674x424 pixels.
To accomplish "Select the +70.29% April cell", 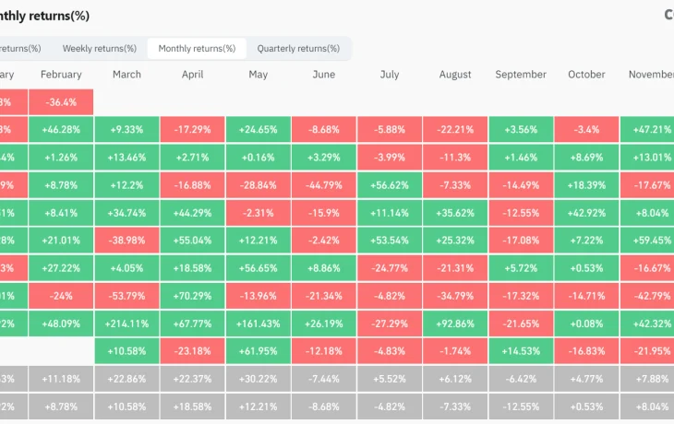I will pyautogui.click(x=193, y=296).
